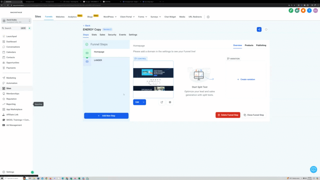Collapse the sidebar with green arrow
The image size is (320, 180).
pyautogui.click(x=32, y=172)
